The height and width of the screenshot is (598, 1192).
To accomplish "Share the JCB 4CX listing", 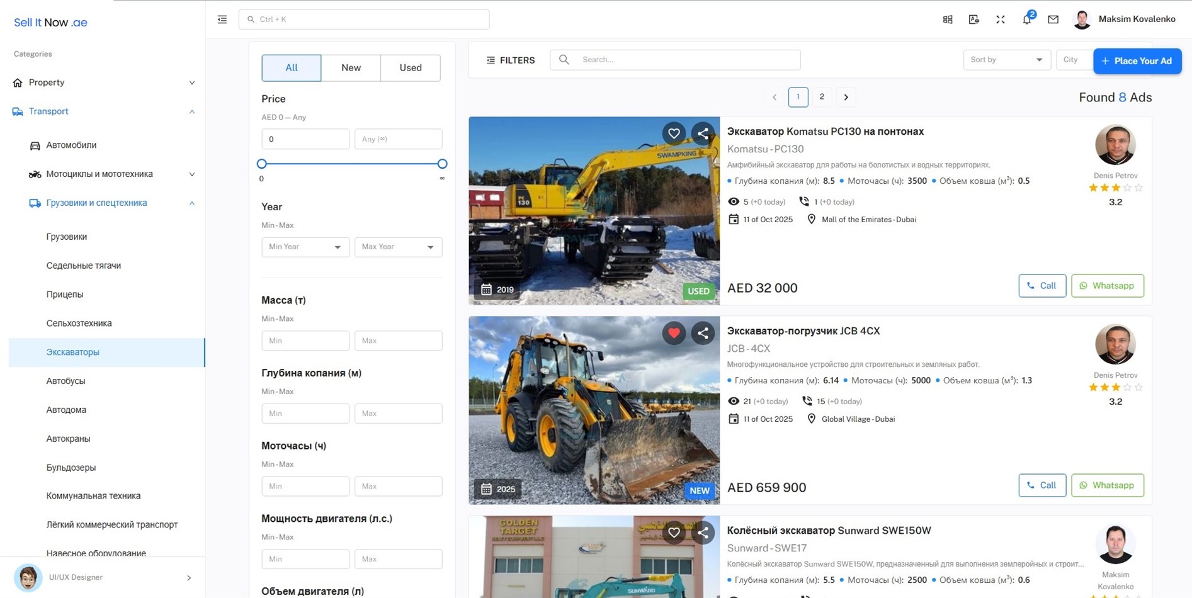I will click(x=703, y=333).
